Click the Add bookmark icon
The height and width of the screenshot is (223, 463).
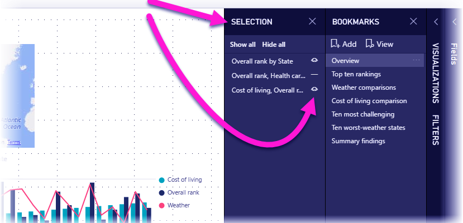point(335,44)
